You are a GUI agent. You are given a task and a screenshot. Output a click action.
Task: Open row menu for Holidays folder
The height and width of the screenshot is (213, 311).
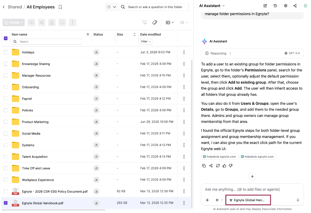(x=184, y=52)
